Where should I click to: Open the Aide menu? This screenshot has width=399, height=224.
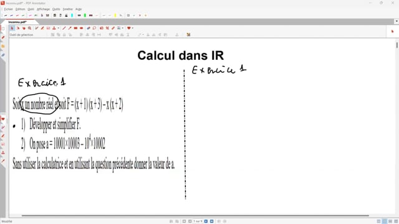tap(79, 9)
